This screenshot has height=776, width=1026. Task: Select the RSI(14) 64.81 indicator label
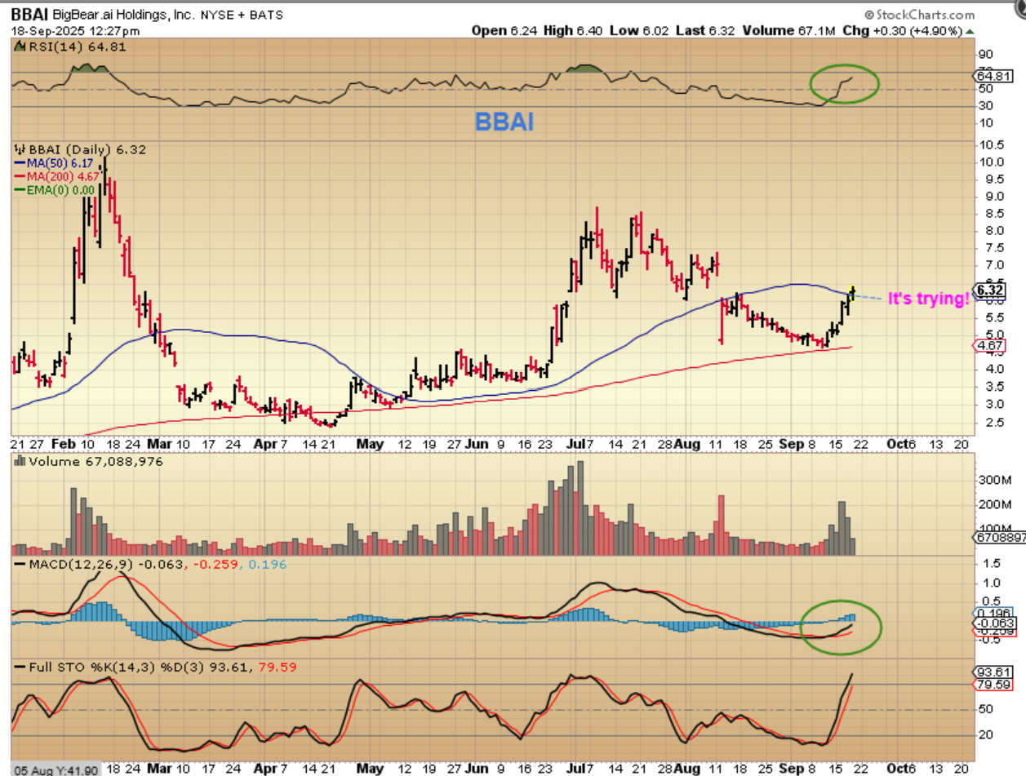pyautogui.click(x=78, y=47)
